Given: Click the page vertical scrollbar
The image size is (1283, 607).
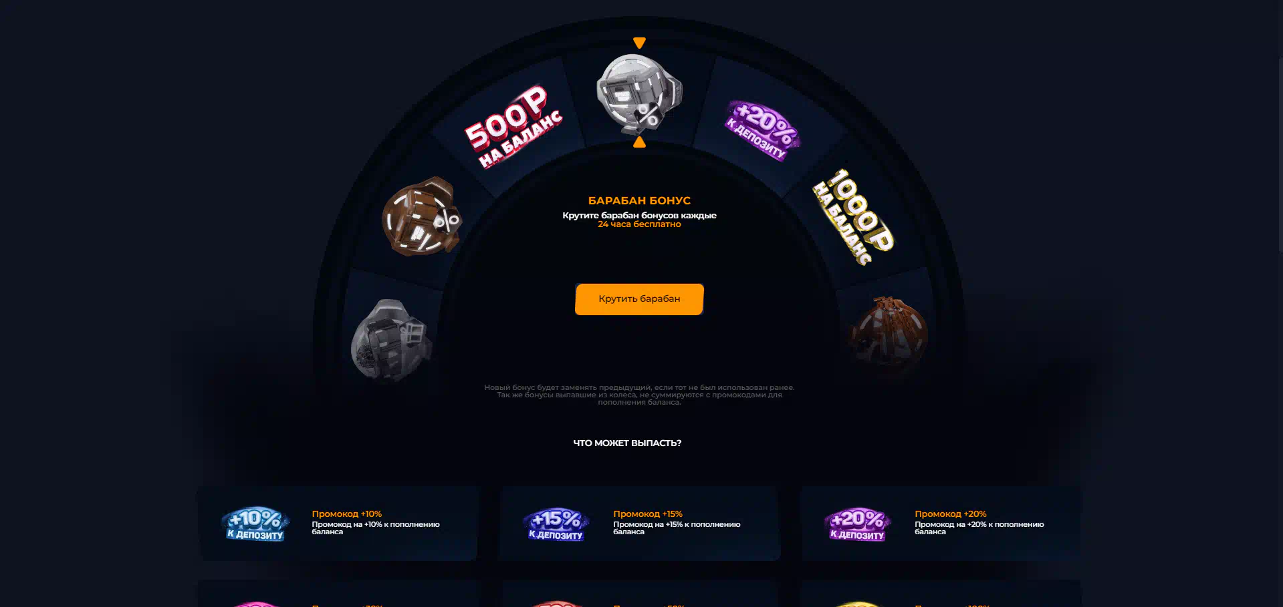Looking at the screenshot, I should [1280, 154].
